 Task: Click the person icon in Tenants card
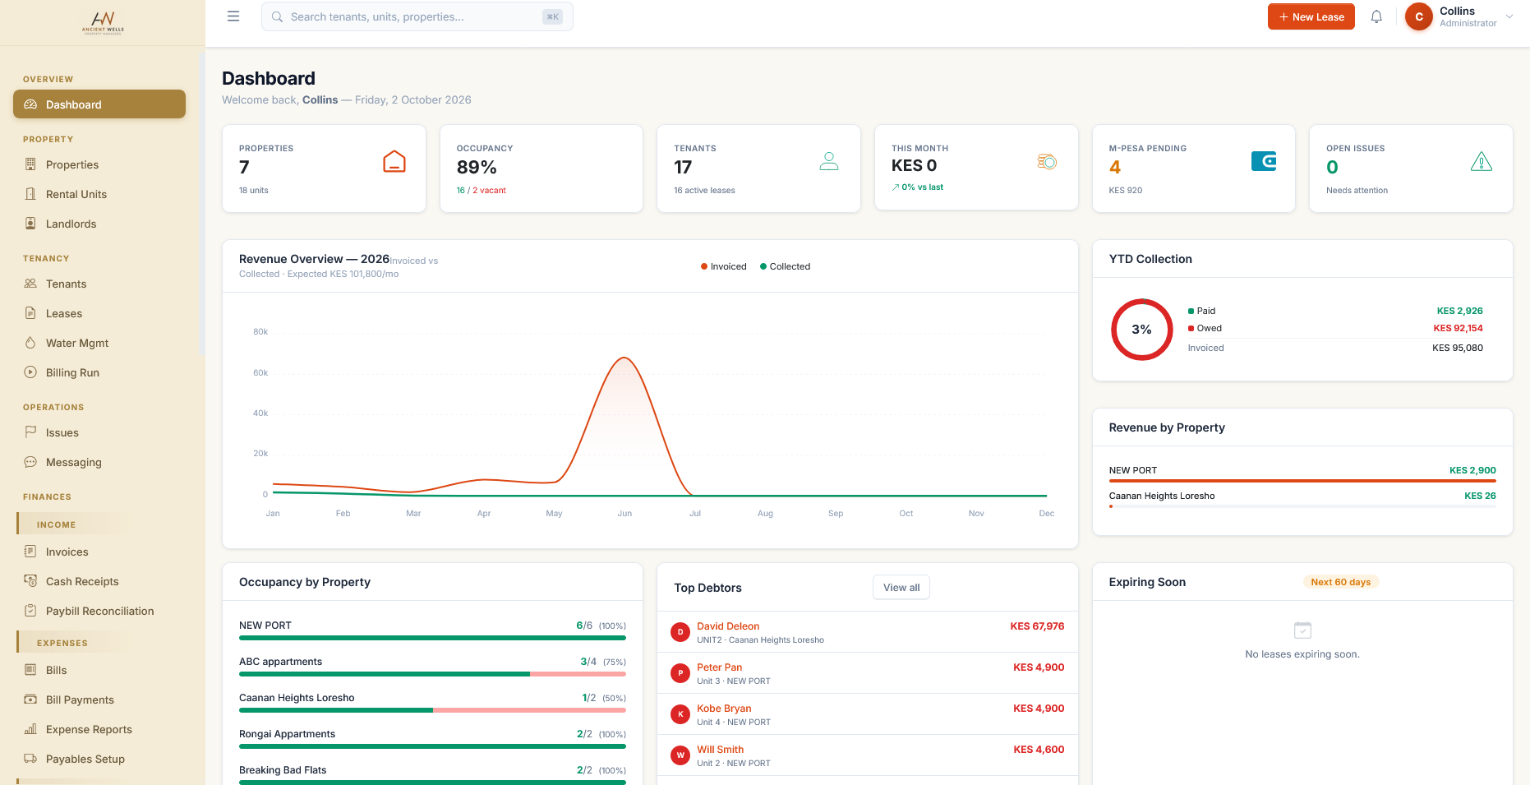[829, 161]
